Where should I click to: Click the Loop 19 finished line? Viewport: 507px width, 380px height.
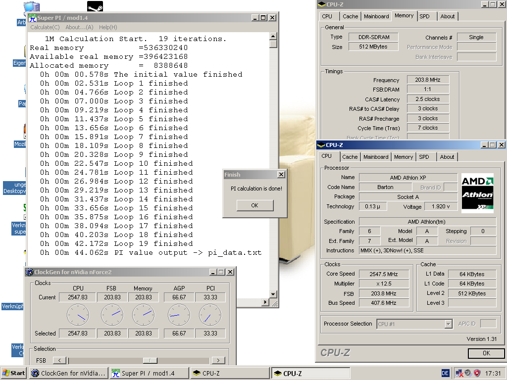pos(116,244)
